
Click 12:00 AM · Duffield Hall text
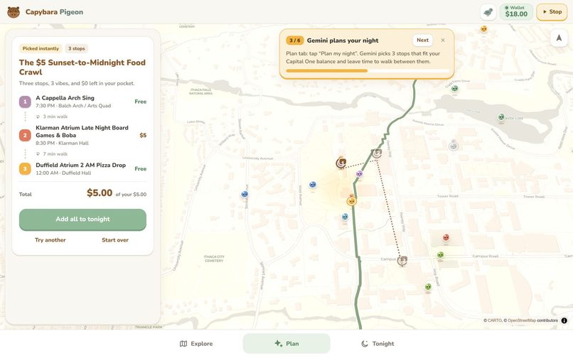pyautogui.click(x=63, y=173)
